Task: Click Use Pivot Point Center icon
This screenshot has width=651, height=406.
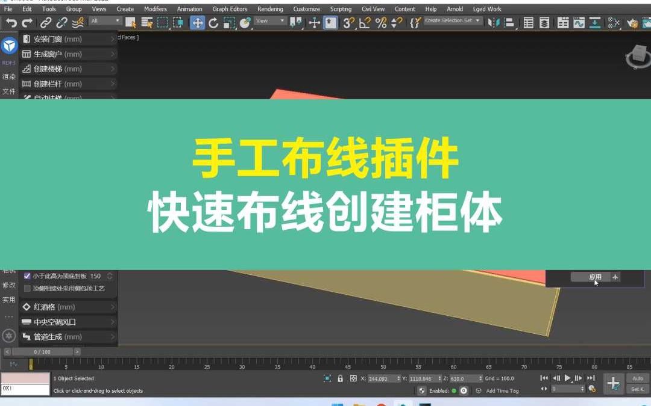Action: click(x=295, y=23)
